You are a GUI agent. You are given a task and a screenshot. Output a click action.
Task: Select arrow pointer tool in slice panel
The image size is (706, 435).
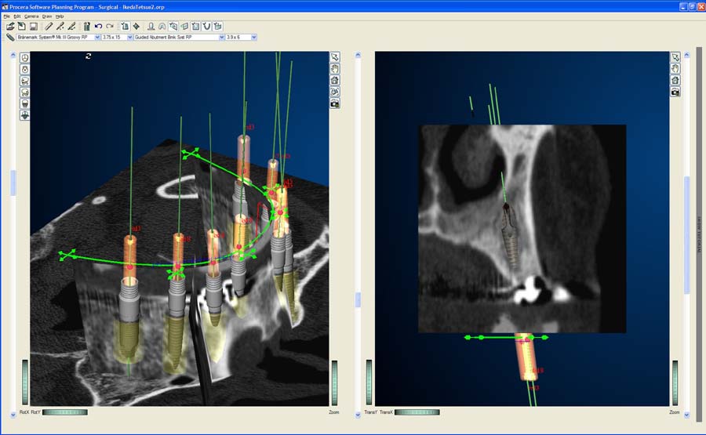pos(675,57)
